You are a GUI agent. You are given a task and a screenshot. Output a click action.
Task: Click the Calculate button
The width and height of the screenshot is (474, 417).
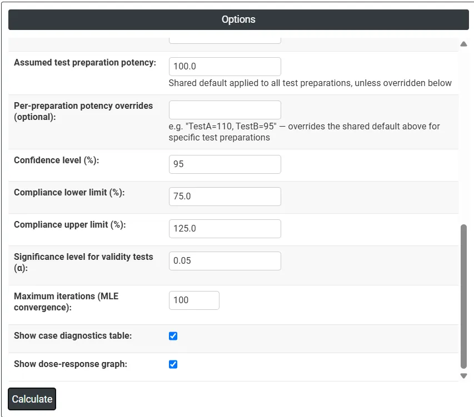click(x=32, y=399)
